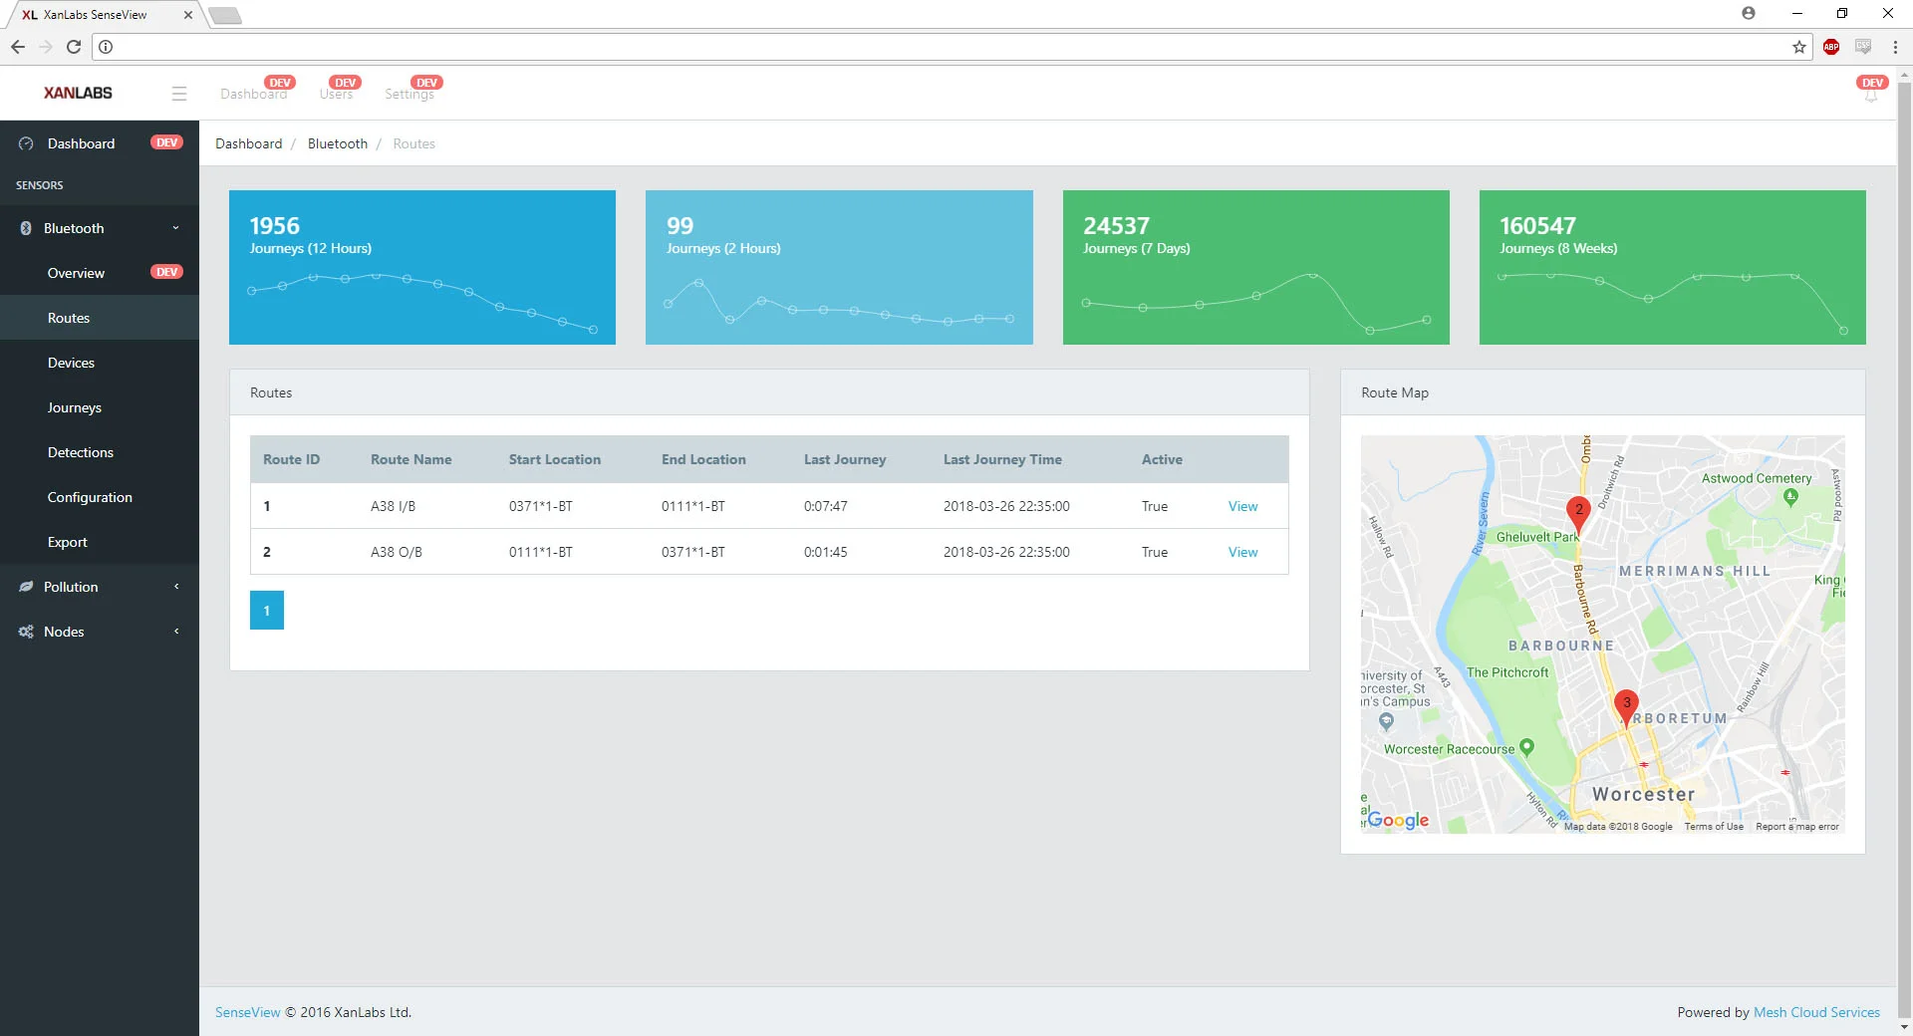View route A38 O/B
This screenshot has width=1913, height=1036.
[x=1242, y=552]
